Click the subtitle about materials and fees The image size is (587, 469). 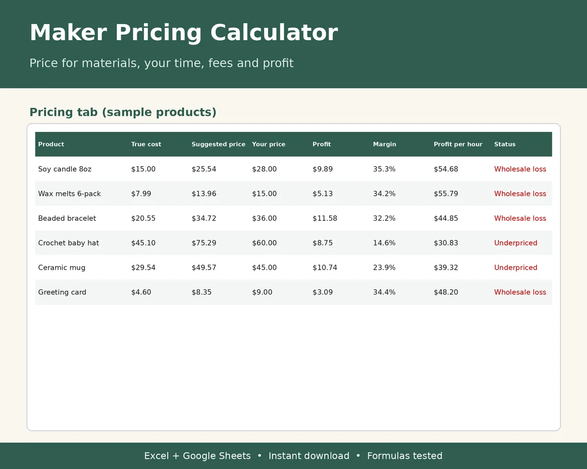(161, 63)
